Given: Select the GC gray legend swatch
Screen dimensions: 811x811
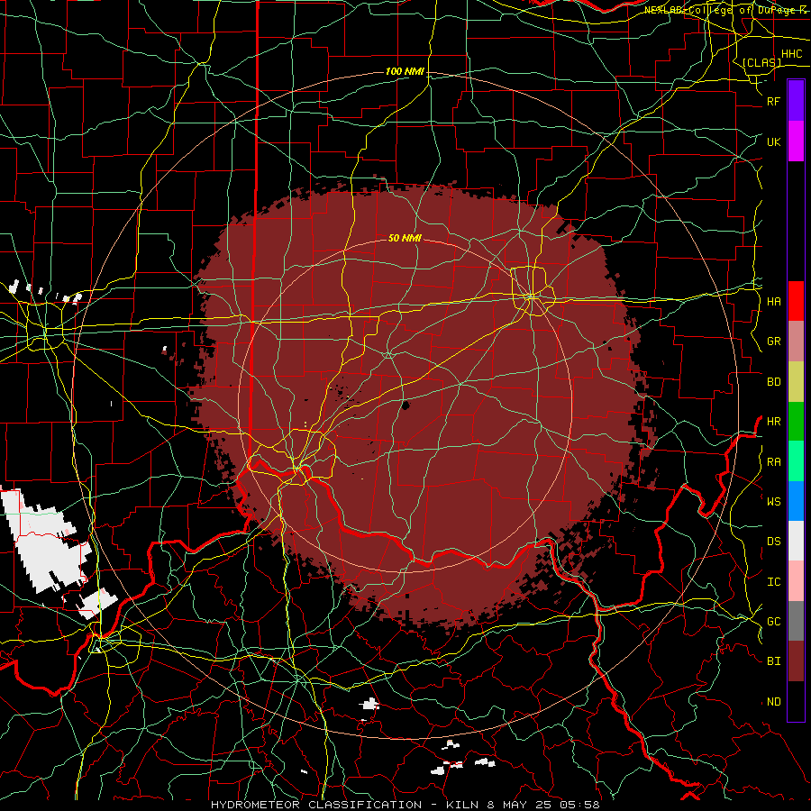Looking at the screenshot, I should click(x=796, y=621).
